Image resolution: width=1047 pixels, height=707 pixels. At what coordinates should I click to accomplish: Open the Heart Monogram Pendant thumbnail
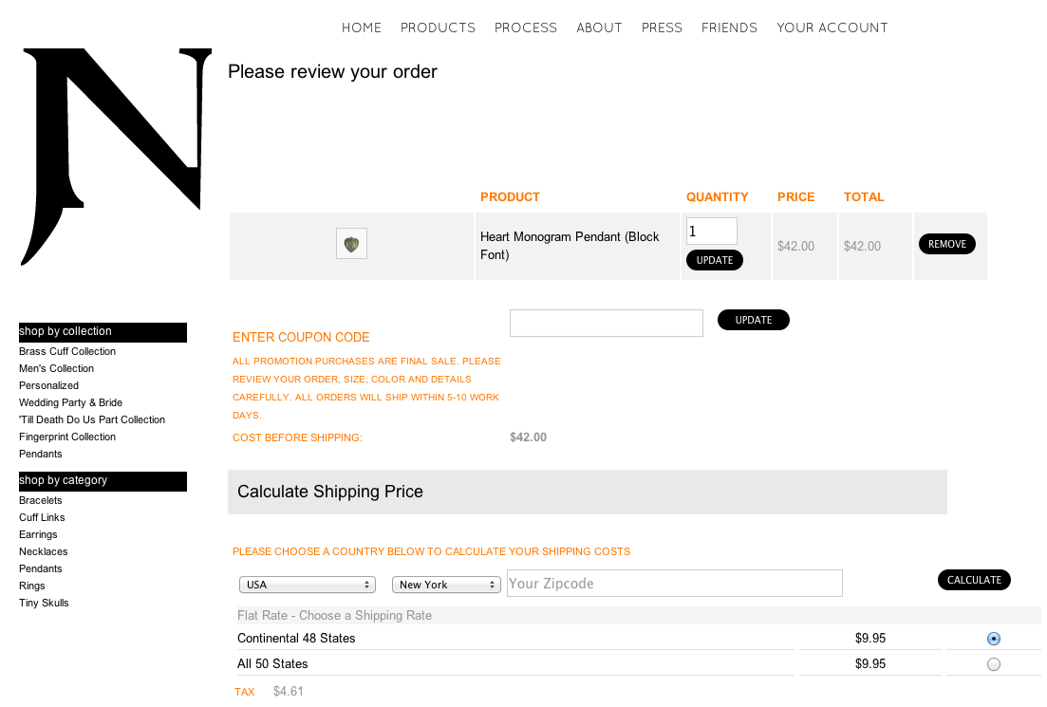[x=351, y=244]
